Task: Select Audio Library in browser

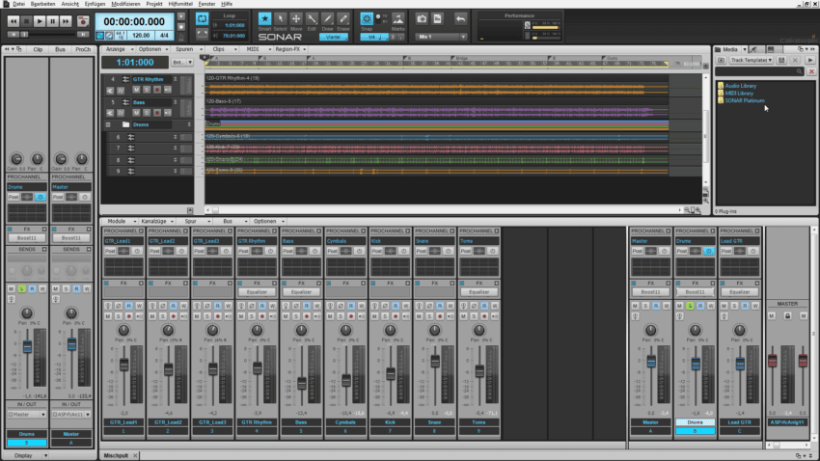Action: pyautogui.click(x=741, y=86)
